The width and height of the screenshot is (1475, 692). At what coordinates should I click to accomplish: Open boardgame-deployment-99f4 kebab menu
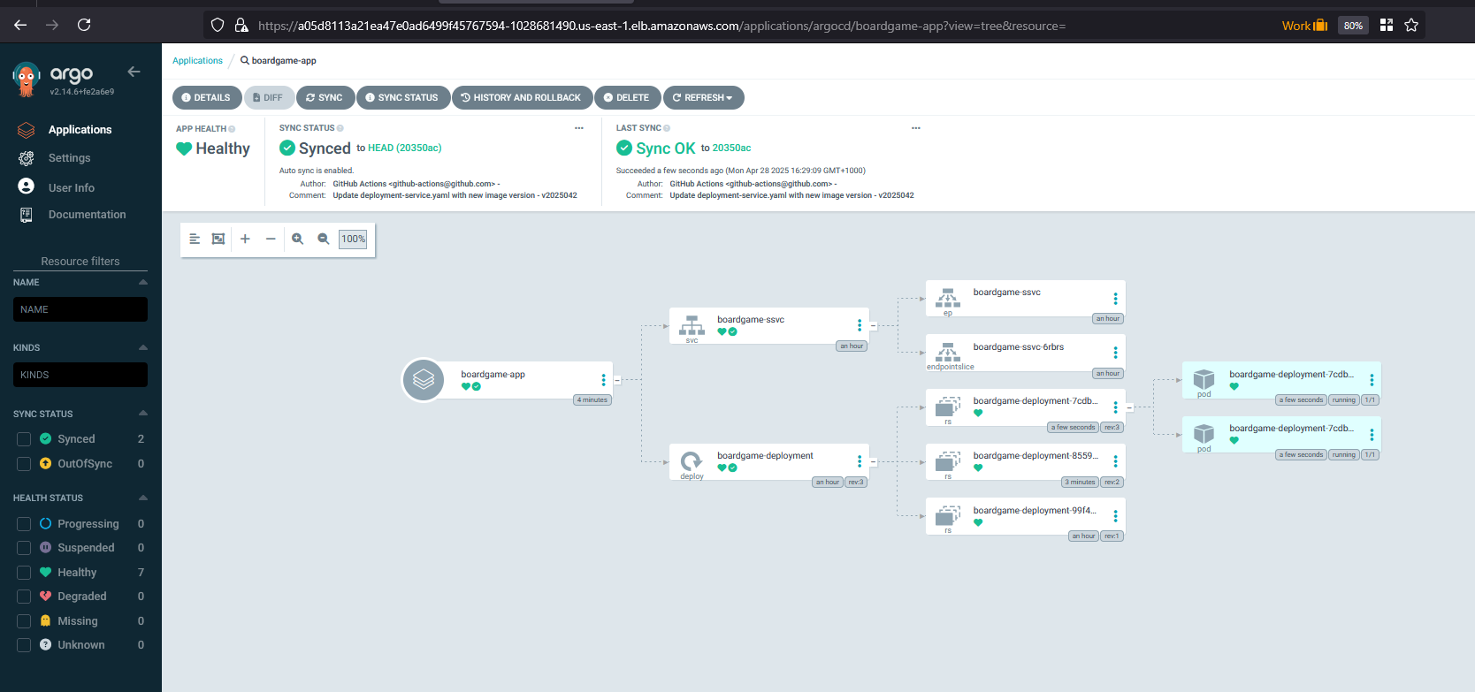point(1116,516)
